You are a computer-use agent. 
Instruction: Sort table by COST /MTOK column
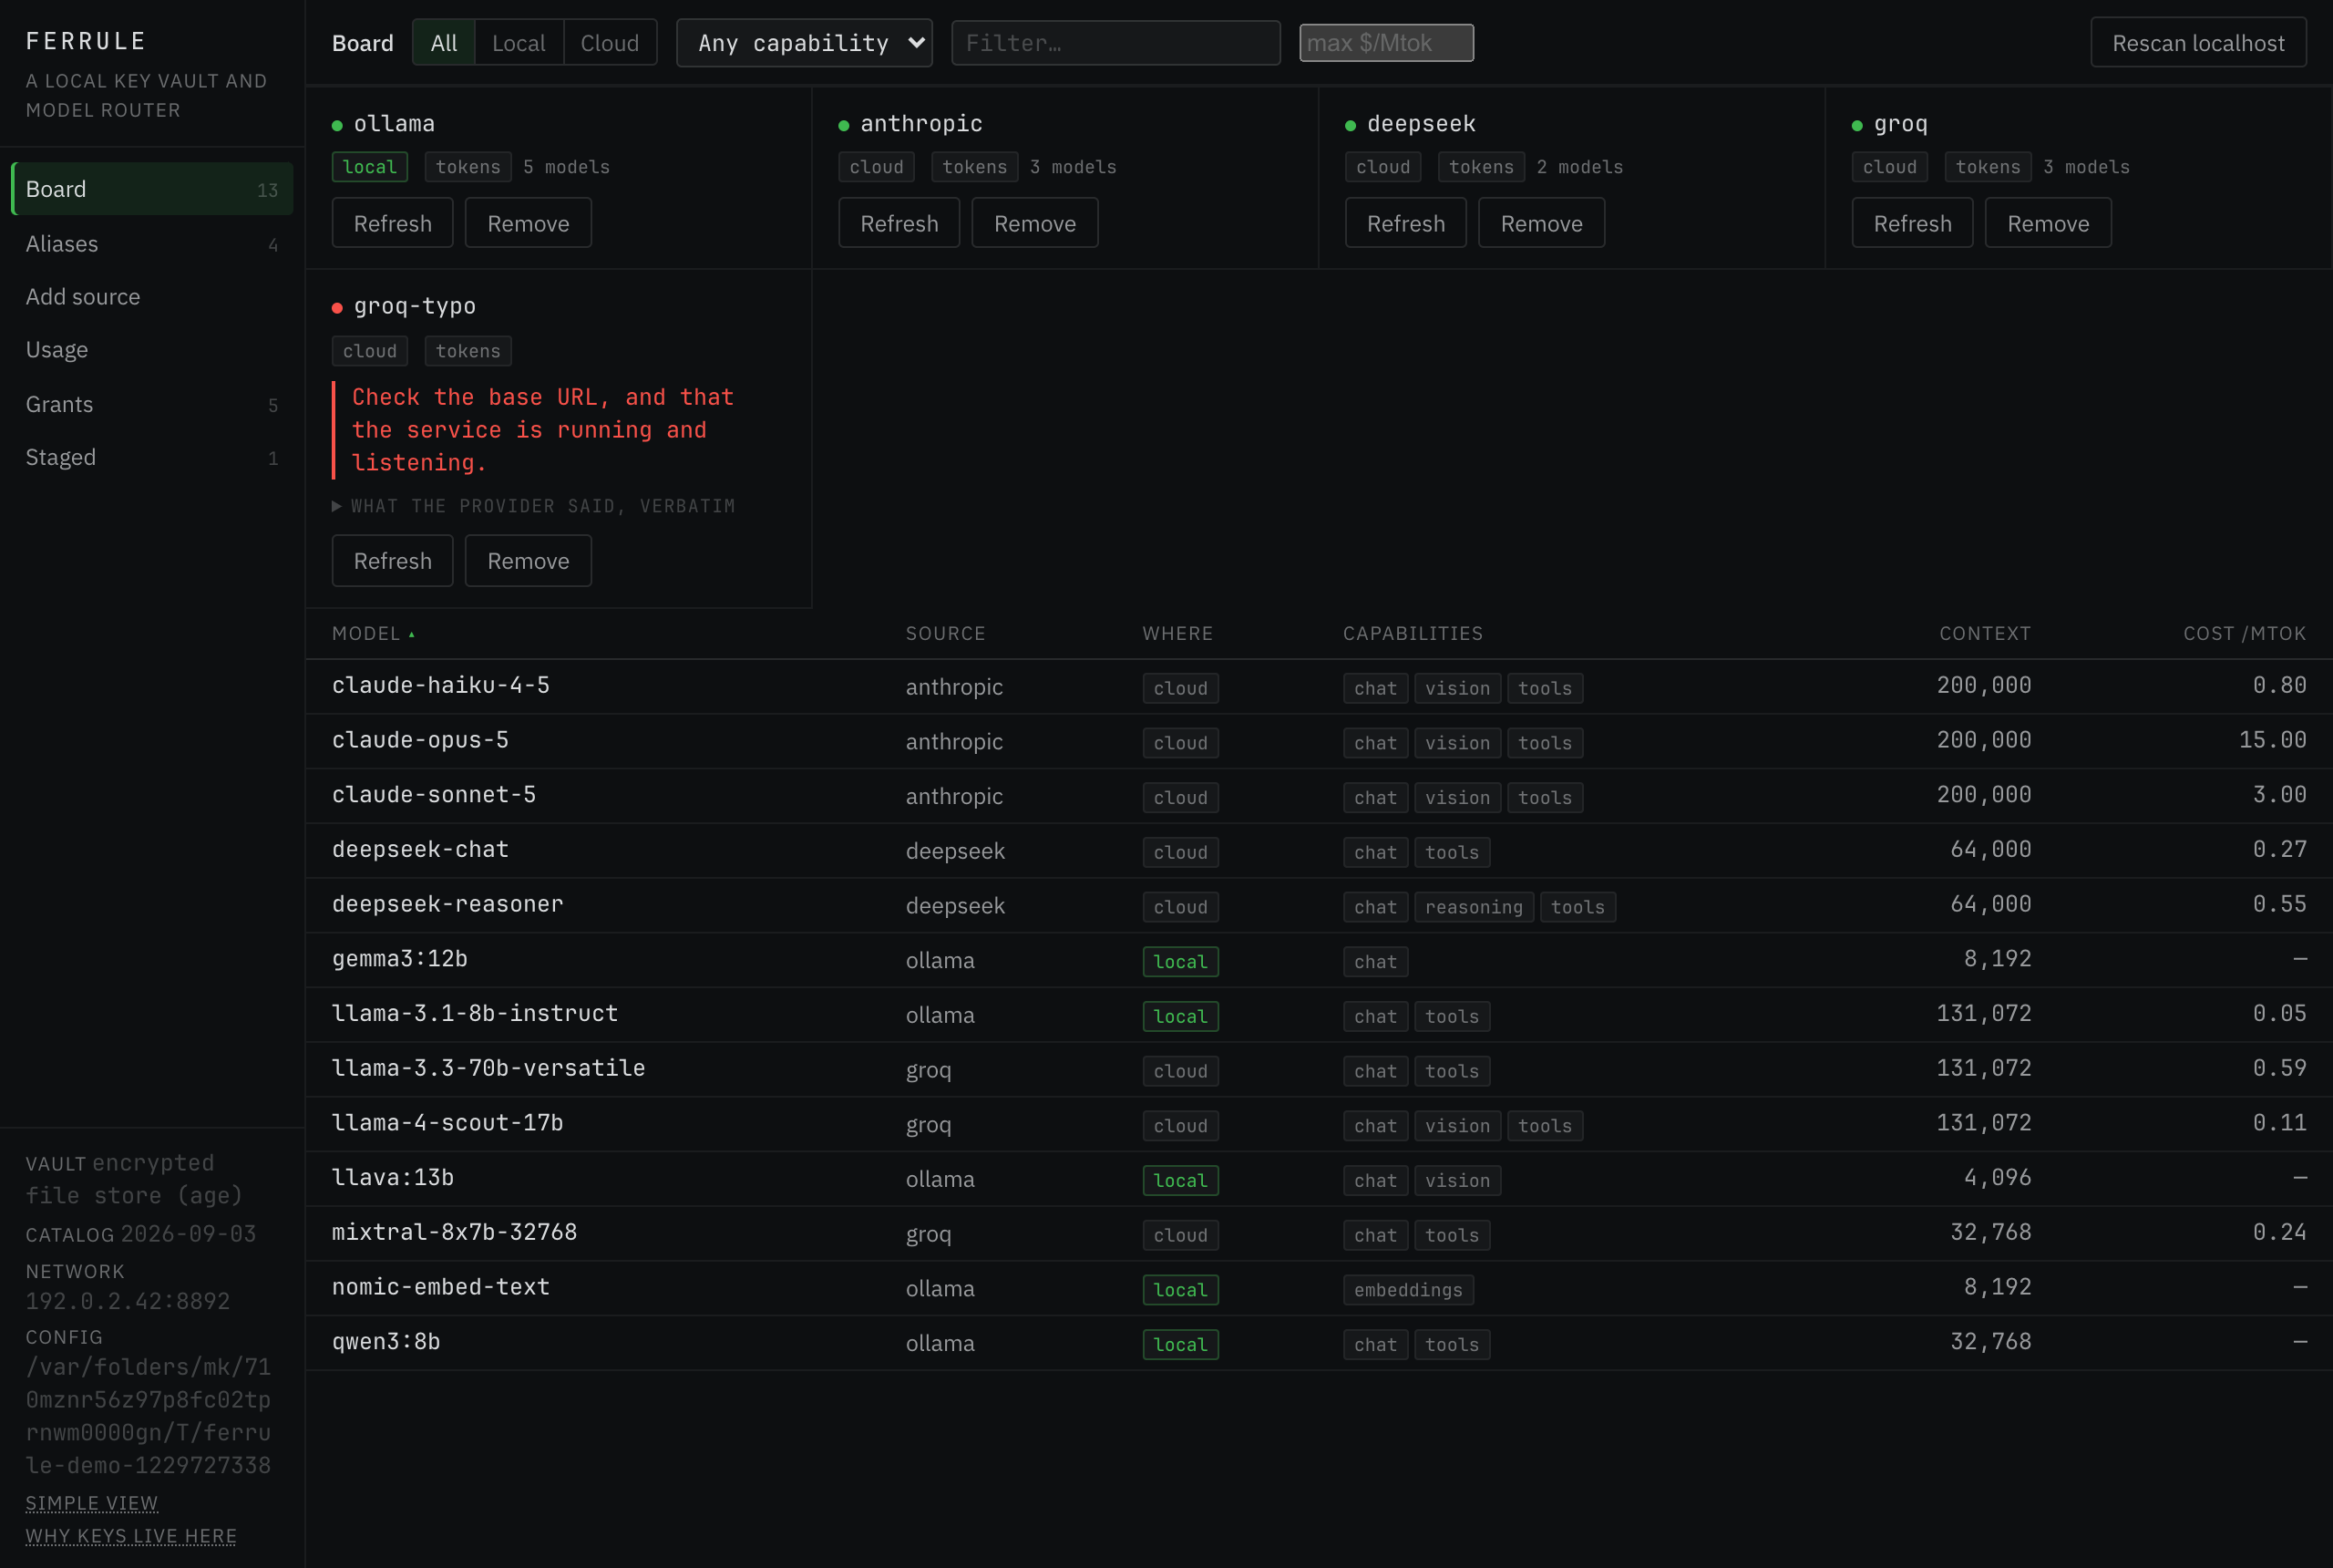point(2244,634)
